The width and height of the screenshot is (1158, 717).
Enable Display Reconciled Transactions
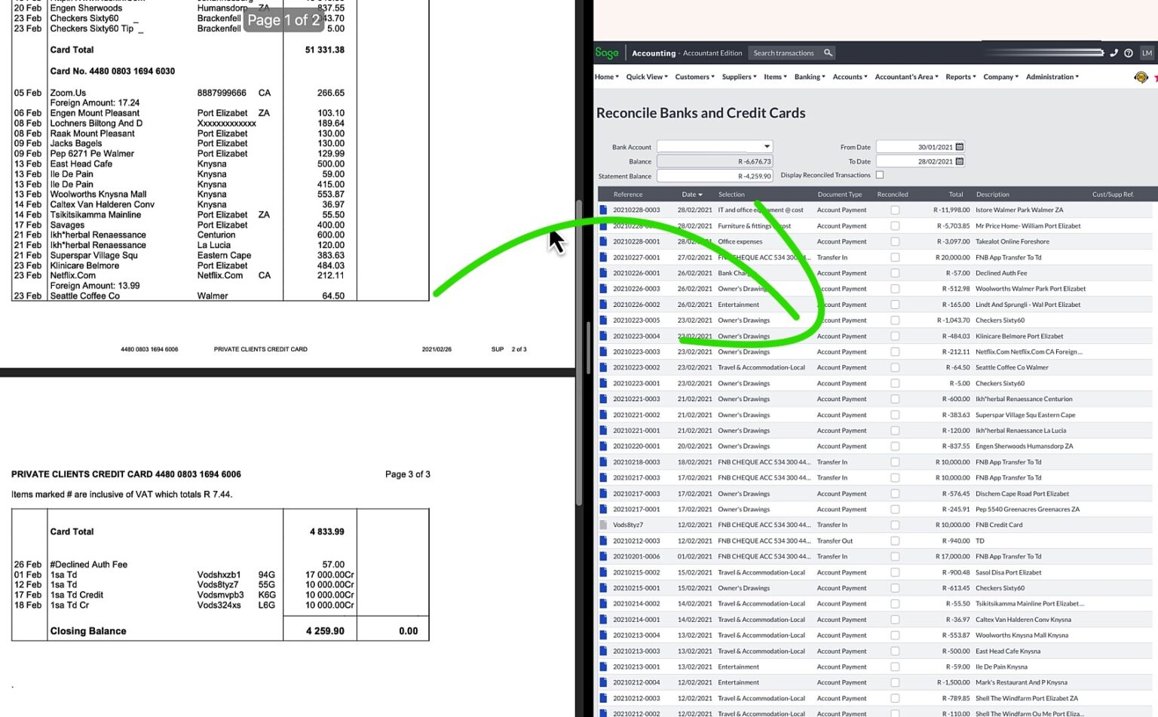tap(880, 174)
